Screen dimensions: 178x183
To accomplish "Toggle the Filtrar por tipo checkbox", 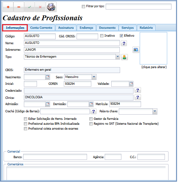I will (84, 7).
